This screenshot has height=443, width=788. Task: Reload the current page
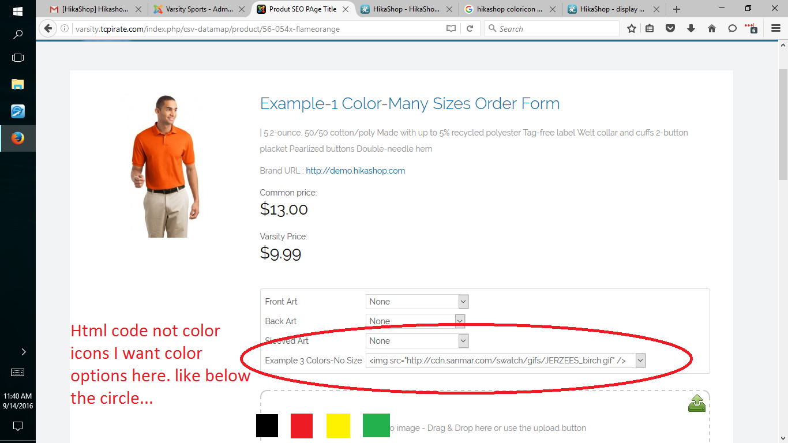(470, 28)
